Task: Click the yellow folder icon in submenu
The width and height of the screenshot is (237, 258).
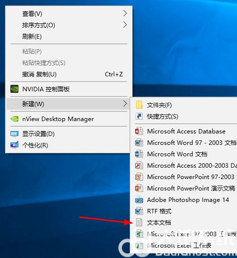Action: click(x=139, y=105)
